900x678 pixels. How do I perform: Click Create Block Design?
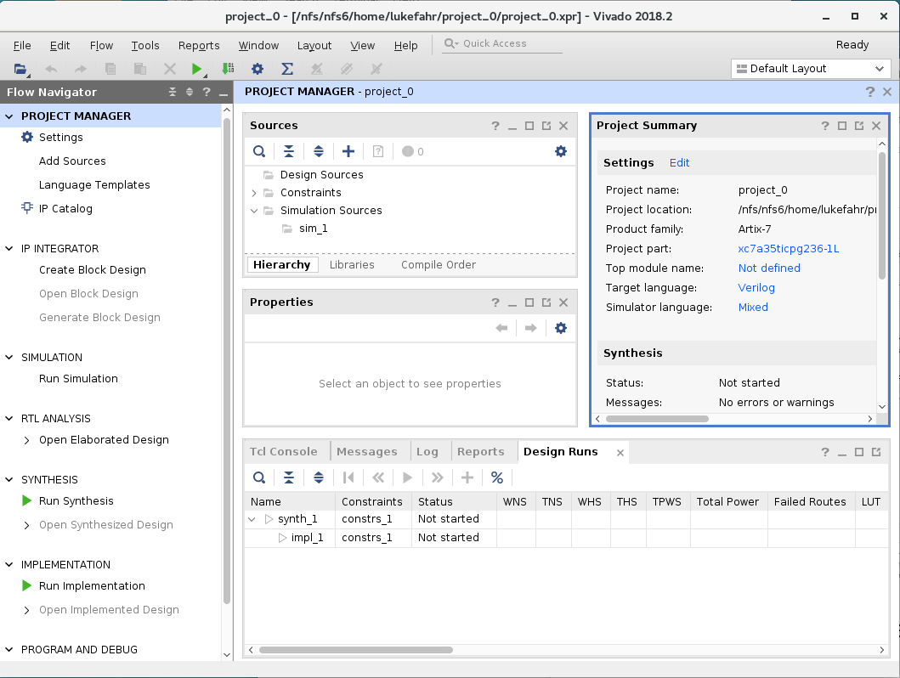click(x=93, y=269)
